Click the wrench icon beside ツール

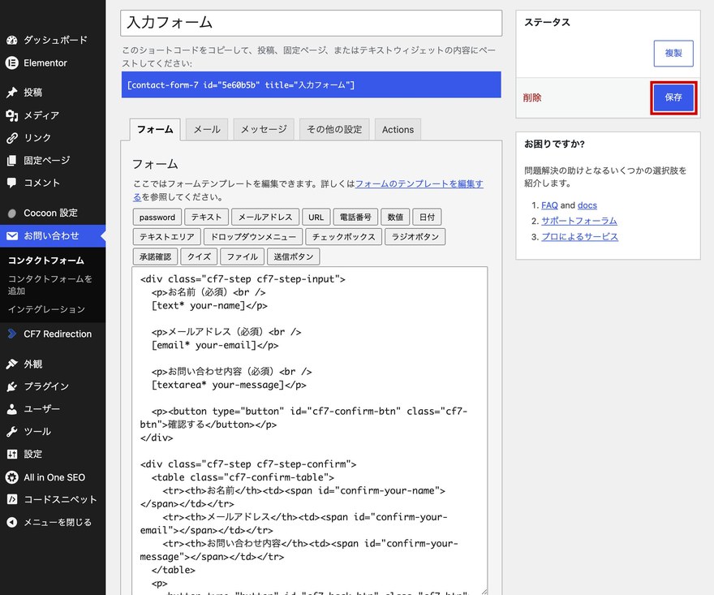pos(12,432)
